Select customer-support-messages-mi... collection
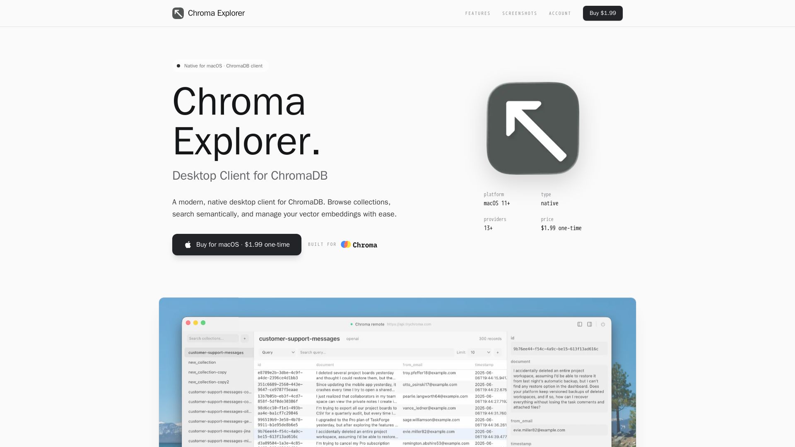 (219, 441)
